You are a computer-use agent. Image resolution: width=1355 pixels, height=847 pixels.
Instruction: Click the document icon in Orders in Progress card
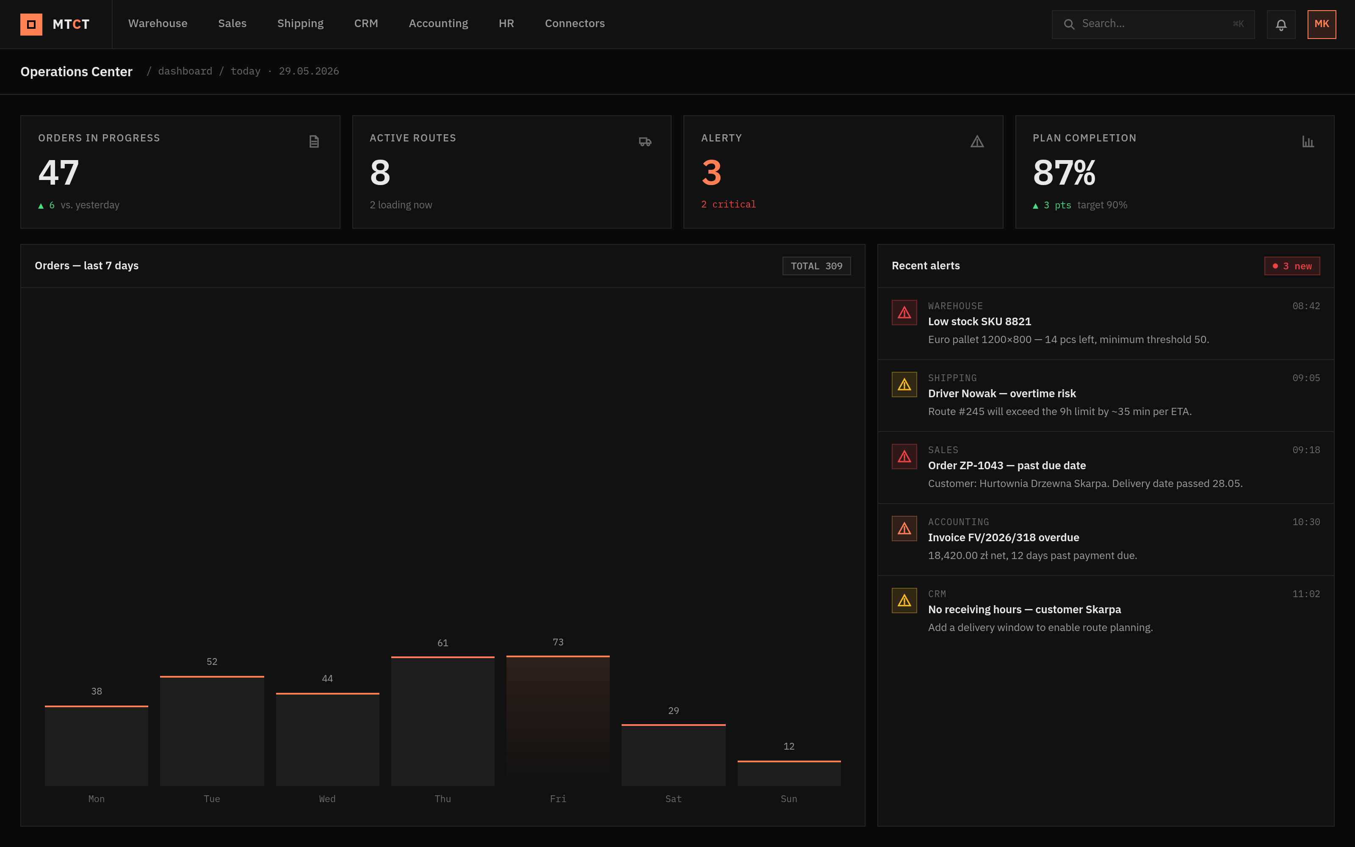tap(314, 142)
